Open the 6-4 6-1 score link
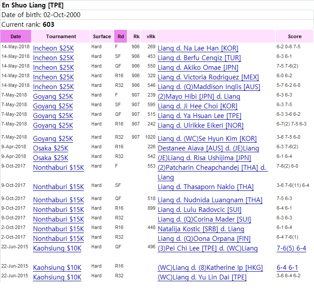This screenshot has height=290, width=314. tap(287, 267)
